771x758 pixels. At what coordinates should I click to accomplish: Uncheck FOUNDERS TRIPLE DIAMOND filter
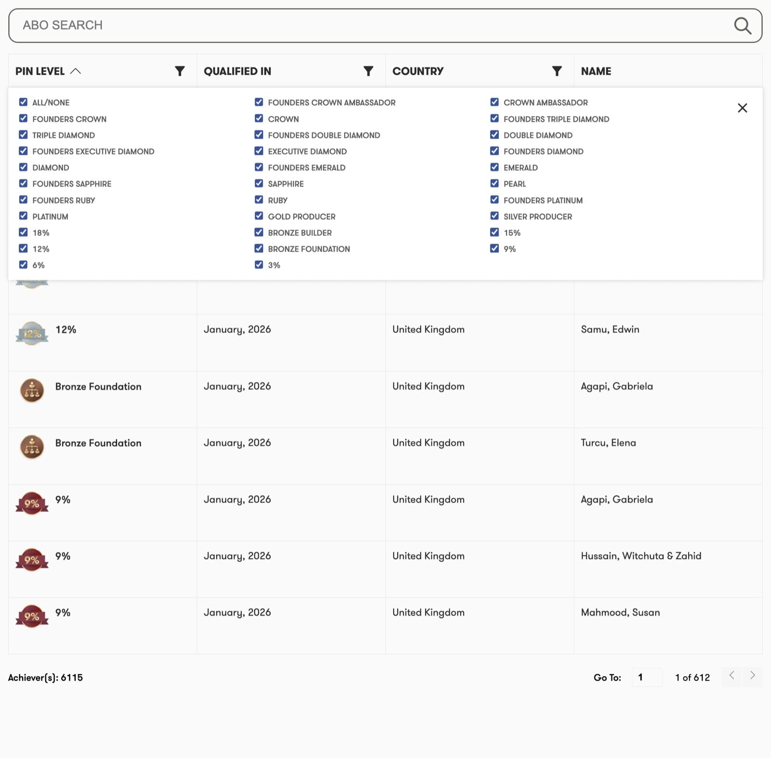click(494, 119)
